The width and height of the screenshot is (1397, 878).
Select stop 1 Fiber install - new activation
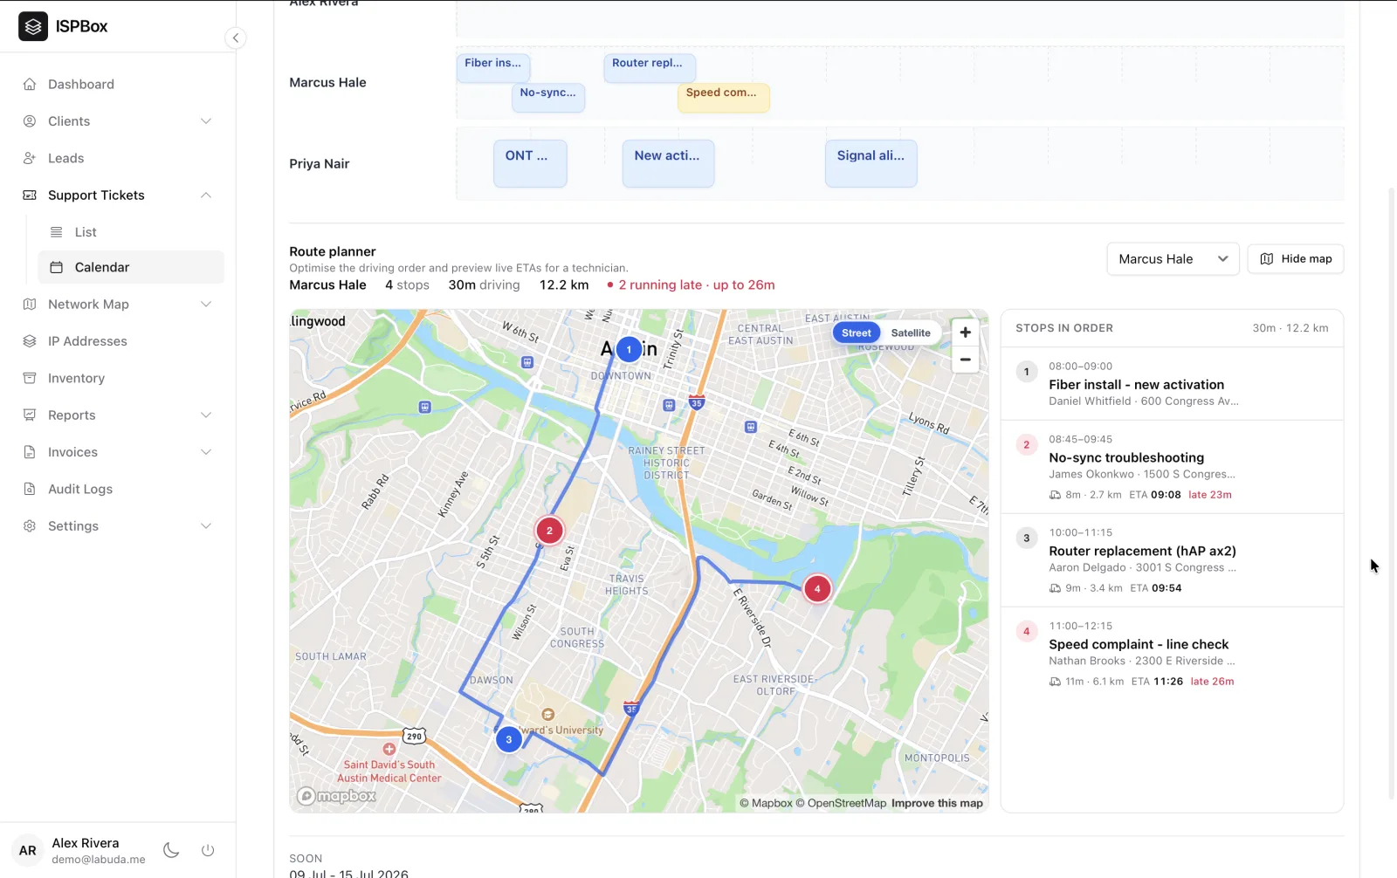[x=1172, y=384]
